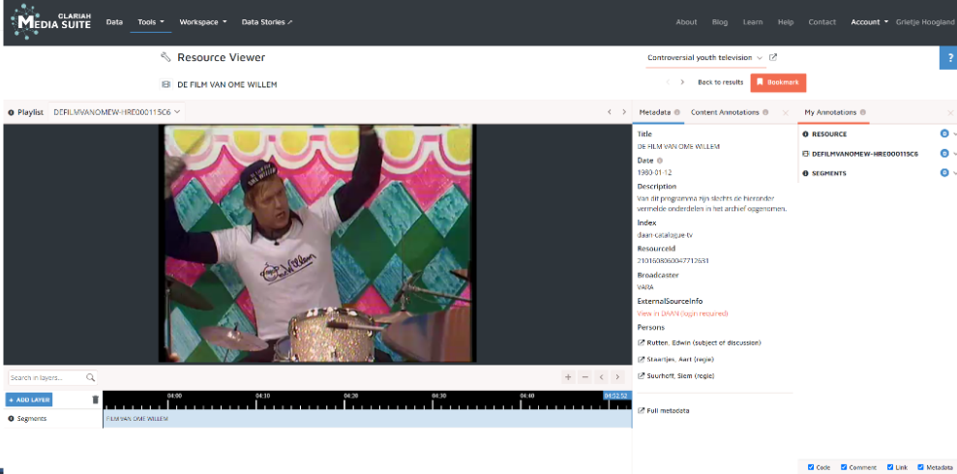This screenshot has width=957, height=474.
Task: Click the Bookmark button
Action: (x=777, y=83)
